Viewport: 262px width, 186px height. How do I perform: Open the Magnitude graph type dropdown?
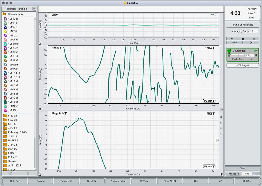point(59,113)
